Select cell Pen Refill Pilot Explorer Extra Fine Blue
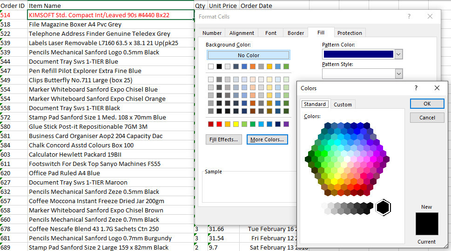The width and height of the screenshot is (451, 251). pos(111,71)
